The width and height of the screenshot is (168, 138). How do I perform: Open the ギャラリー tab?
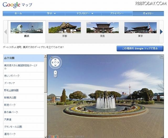click(x=148, y=13)
